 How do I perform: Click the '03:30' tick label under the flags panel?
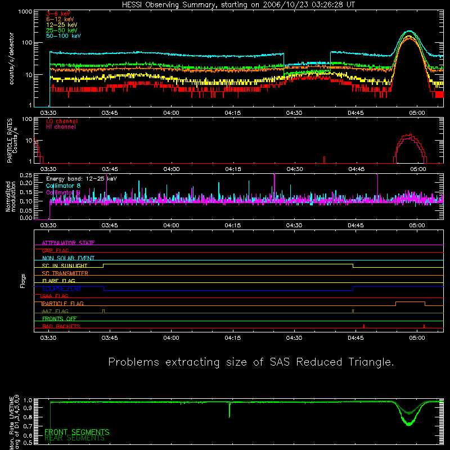pyautogui.click(x=48, y=338)
